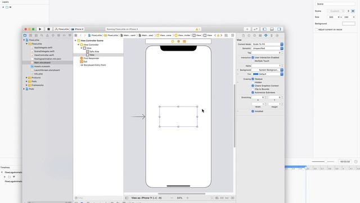
Task: Expand the Frameworks folder
Action: click(26, 85)
